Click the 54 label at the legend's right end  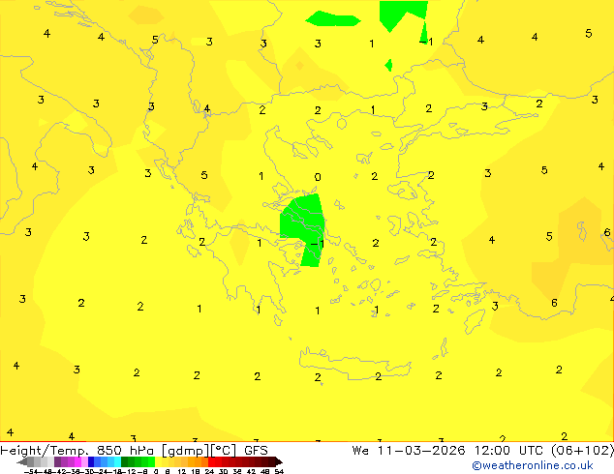coord(279,471)
